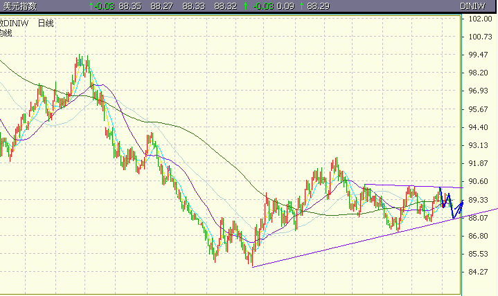Image resolution: width=498 pixels, height=296 pixels.
Task: Click the 91.87 price axis label
Action: 479,163
